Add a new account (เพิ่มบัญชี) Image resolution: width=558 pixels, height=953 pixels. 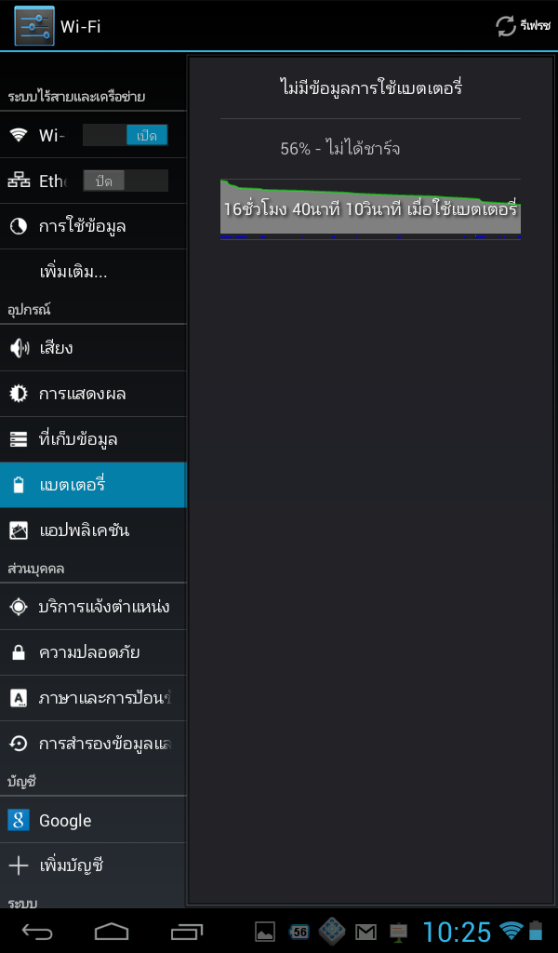click(x=93, y=865)
